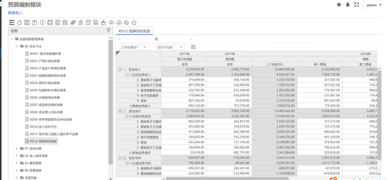Viewport: 387px width, 180px height.
Task: Collapse the 全面预算管理系统 tree node
Action: point(12,39)
